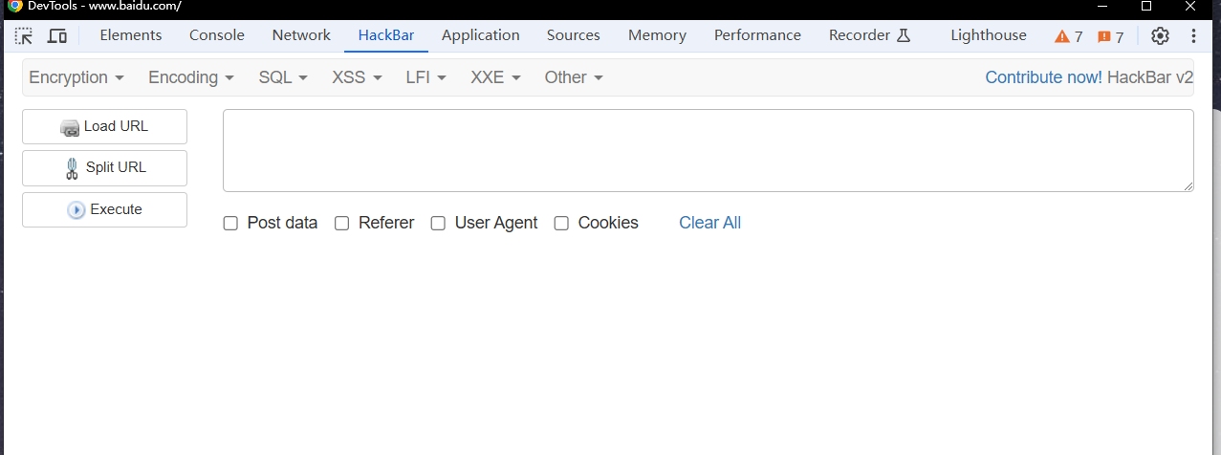Click the warnings triangle counter showing 7
1221x455 pixels.
tap(1068, 36)
